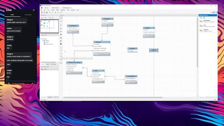This screenshot has height=126, width=224.
Task: Switch to the Encuestas tab in Chat
Action: pyautogui.click(x=28, y=15)
